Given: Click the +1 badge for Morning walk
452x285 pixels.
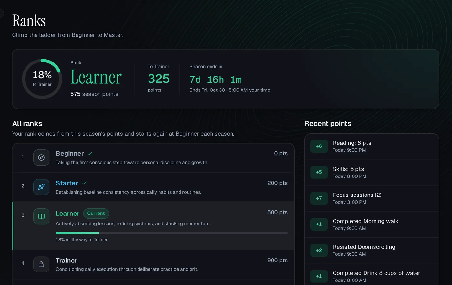Looking at the screenshot, I should tap(319, 224).
